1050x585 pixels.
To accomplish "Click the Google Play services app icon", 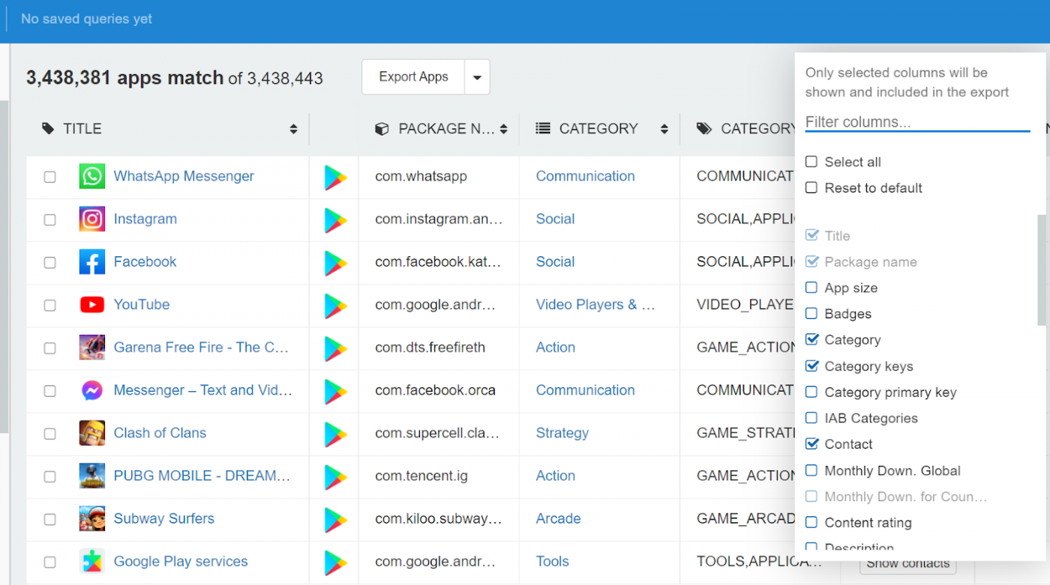I will pos(92,561).
